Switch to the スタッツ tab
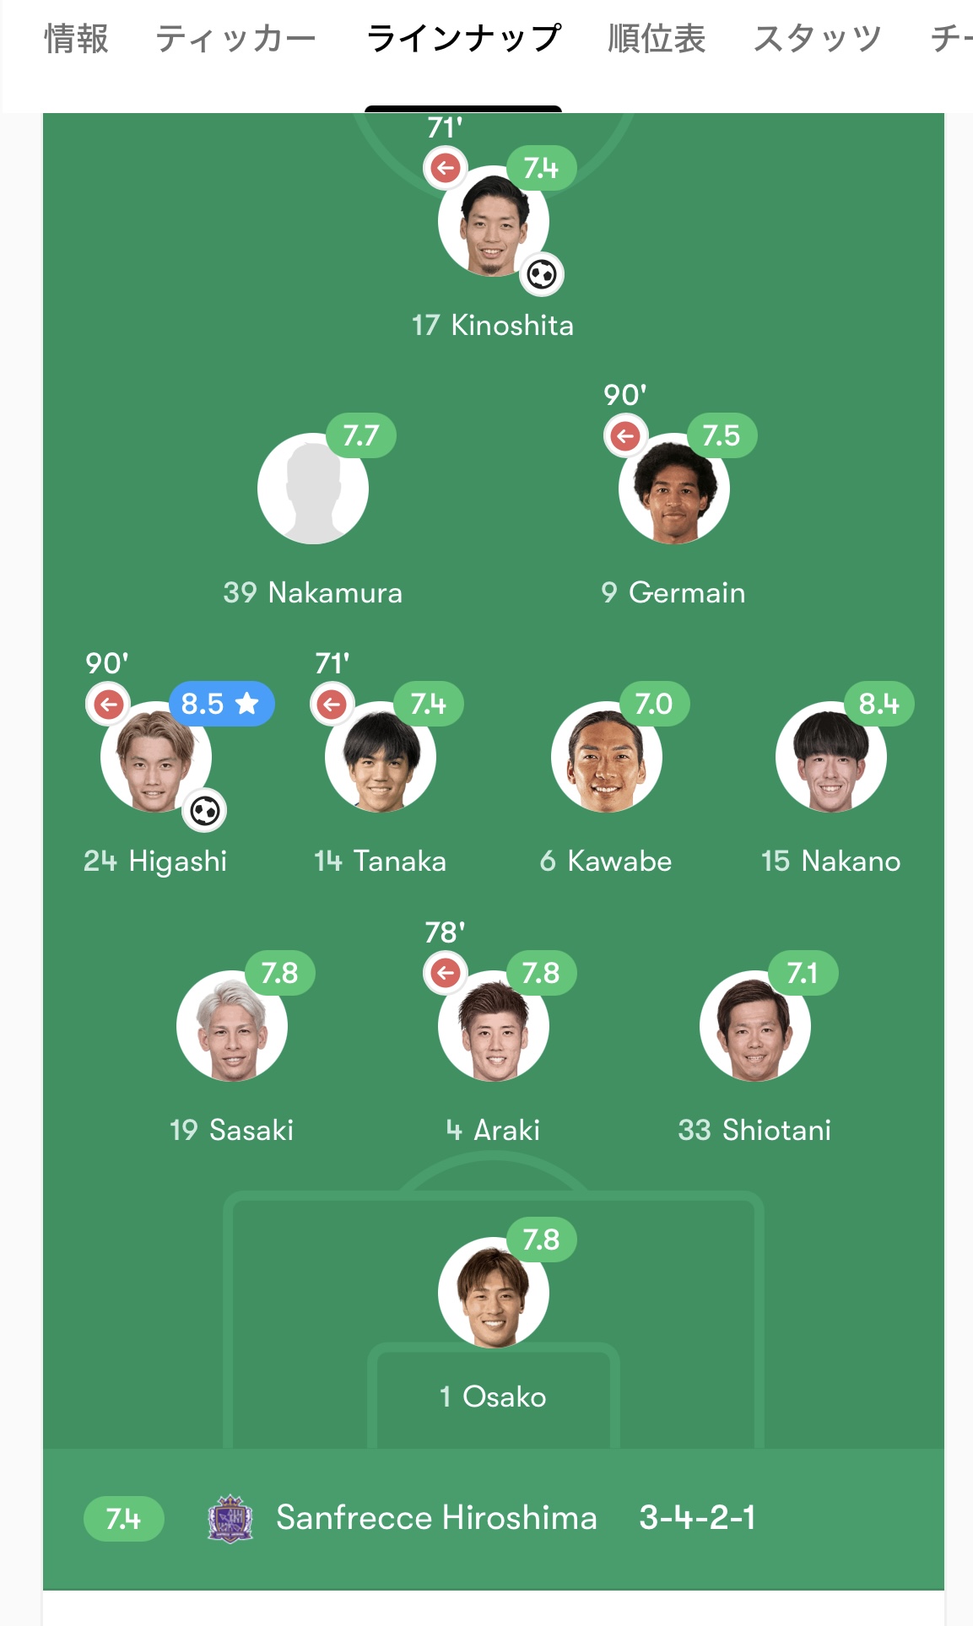 (817, 39)
